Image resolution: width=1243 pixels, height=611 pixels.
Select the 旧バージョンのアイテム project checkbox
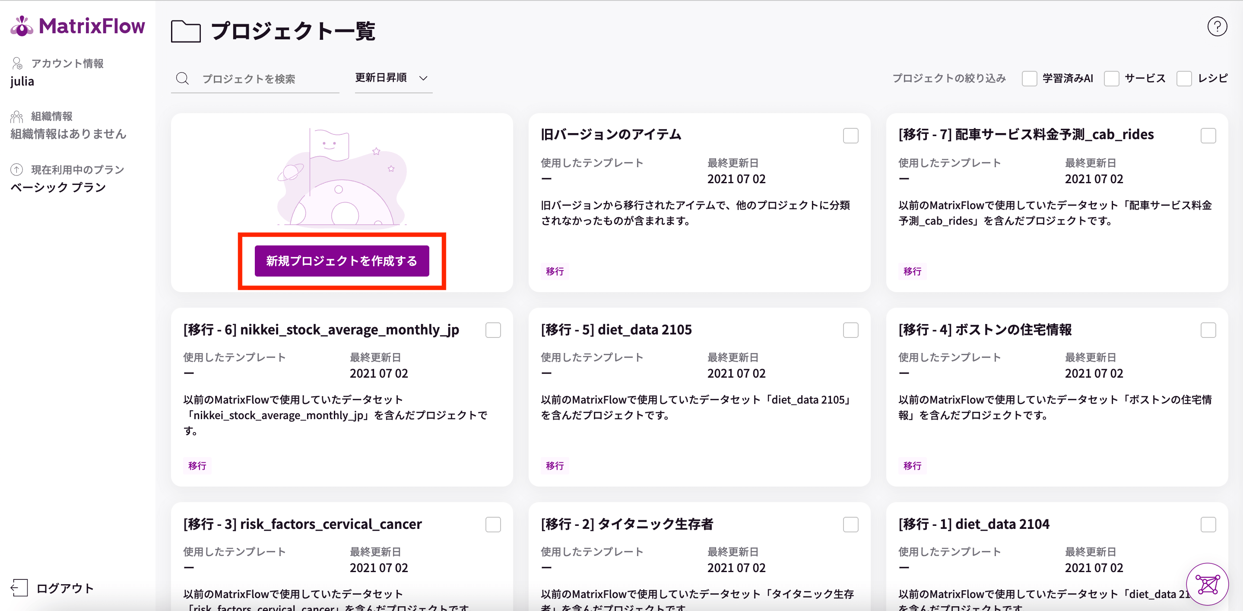pyautogui.click(x=851, y=136)
